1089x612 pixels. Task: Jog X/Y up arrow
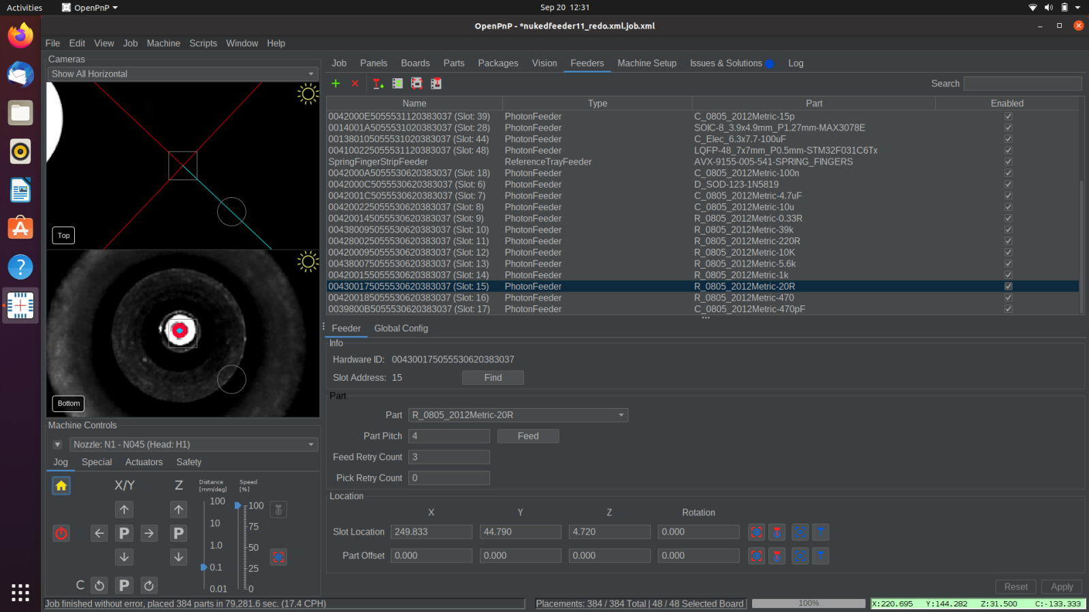[x=124, y=509]
